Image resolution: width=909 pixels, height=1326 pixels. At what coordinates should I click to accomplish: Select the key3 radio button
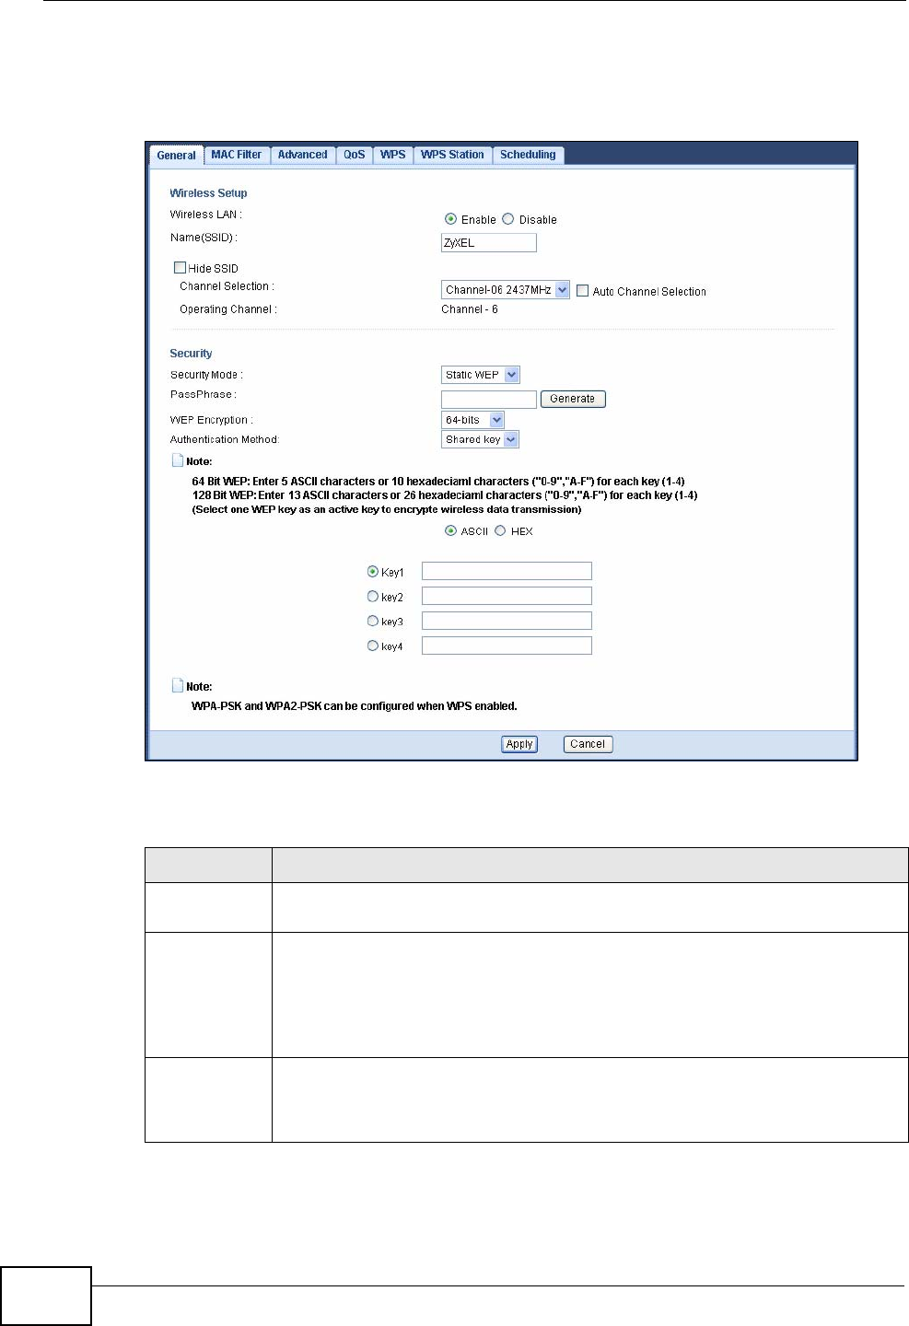pos(372,622)
